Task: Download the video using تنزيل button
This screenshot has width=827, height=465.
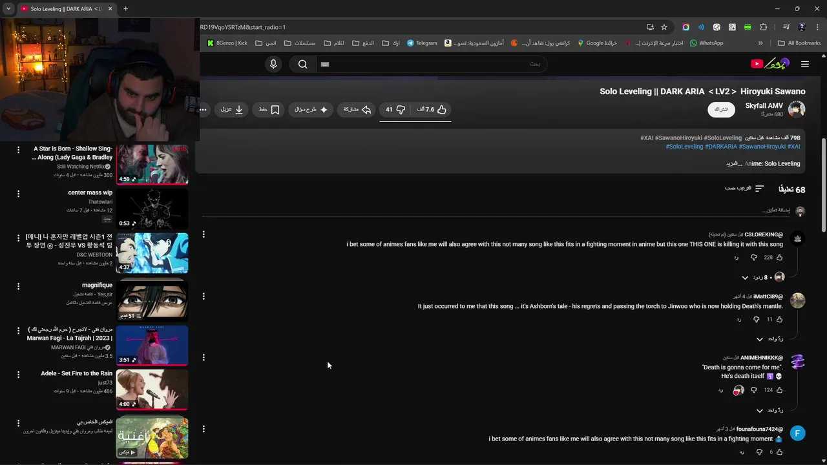Action: (x=231, y=110)
